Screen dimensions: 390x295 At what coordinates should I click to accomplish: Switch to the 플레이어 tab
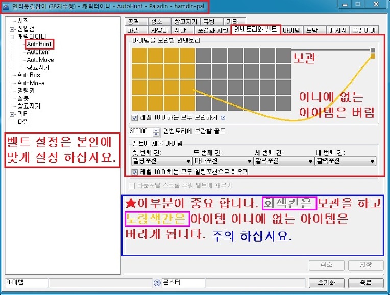(364, 30)
